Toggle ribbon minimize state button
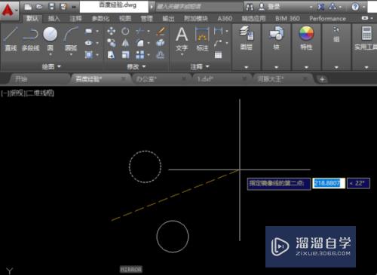377x275 pixels. [365, 18]
